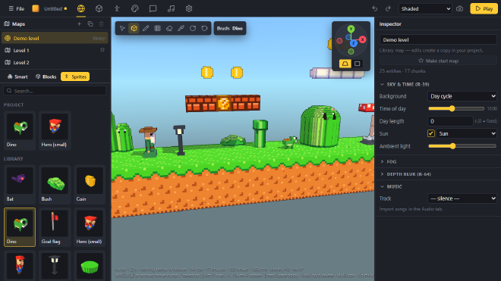This screenshot has width=501, height=281.
Task: Select the grid fill tool
Action: coord(158,28)
